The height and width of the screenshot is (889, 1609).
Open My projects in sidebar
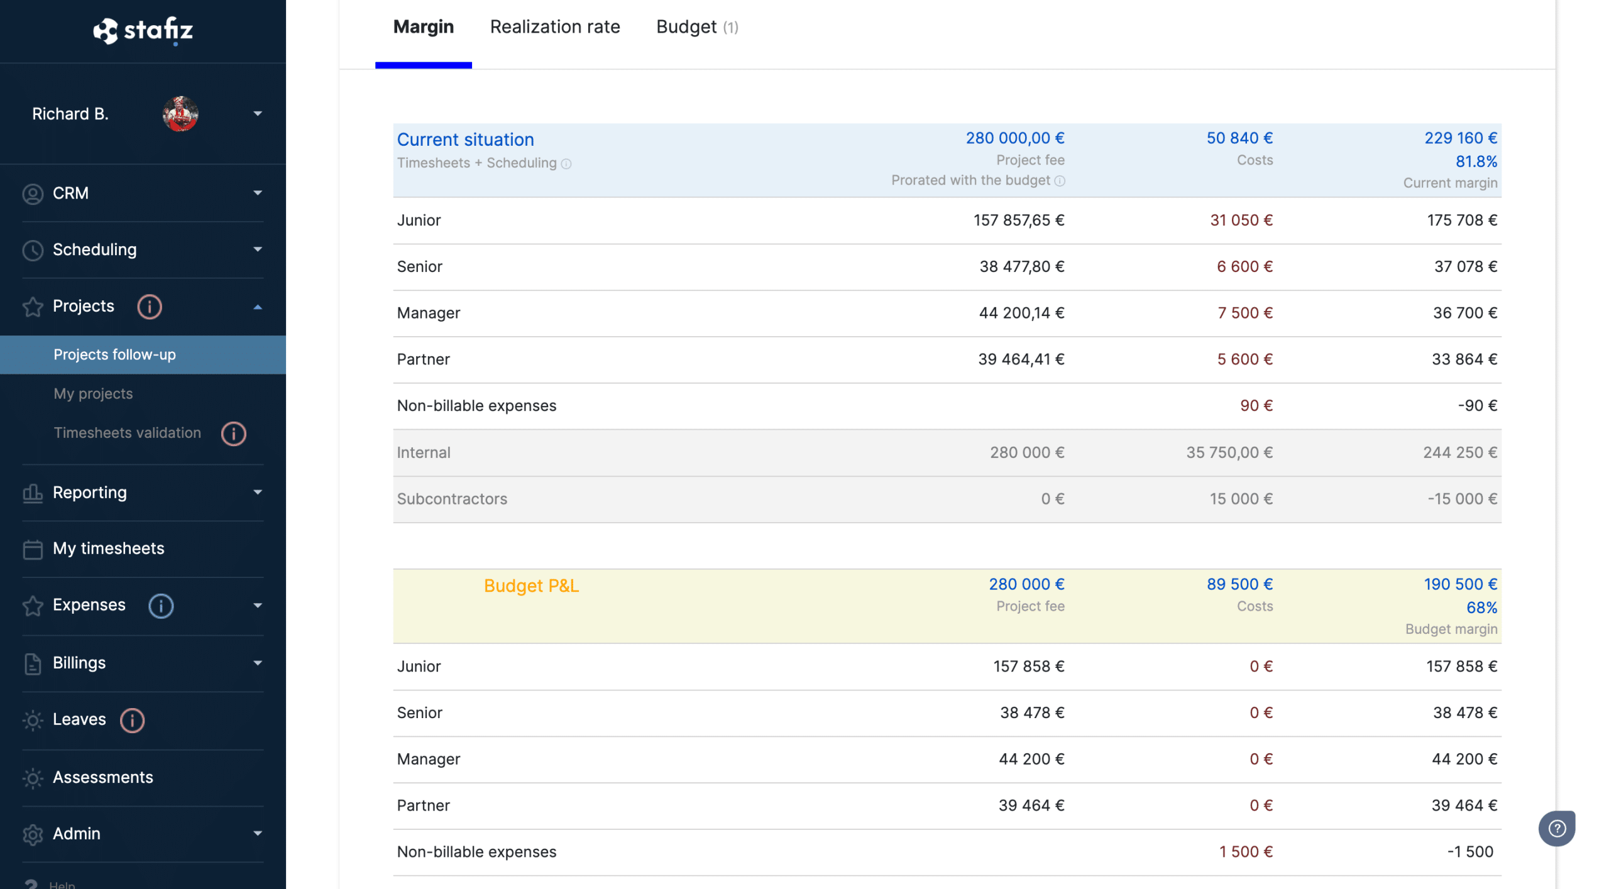coord(93,394)
